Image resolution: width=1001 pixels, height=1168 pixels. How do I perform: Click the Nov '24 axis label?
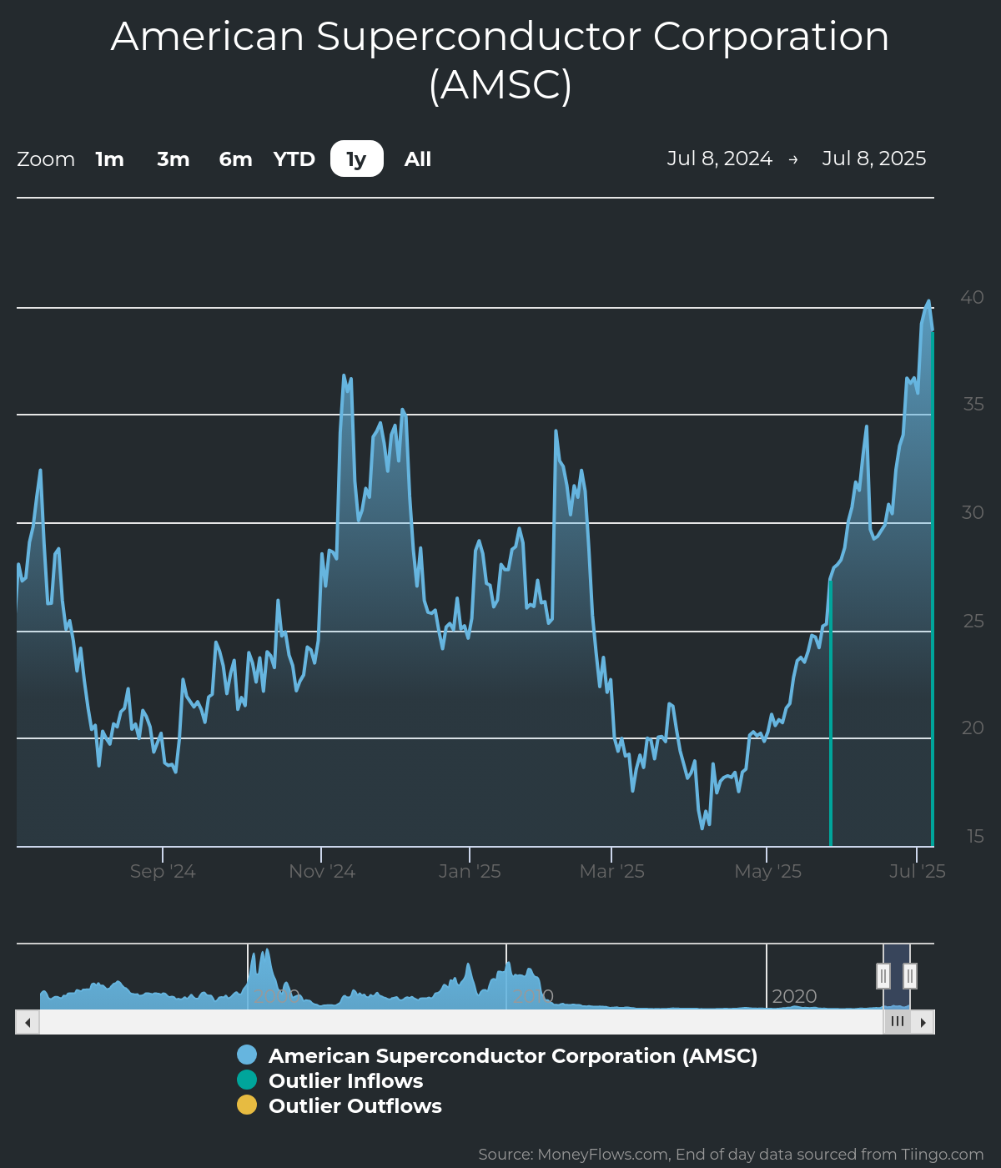pyautogui.click(x=322, y=872)
